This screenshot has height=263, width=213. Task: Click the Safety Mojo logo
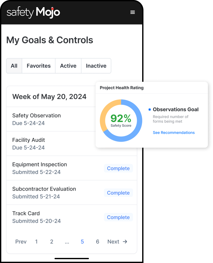click(x=33, y=12)
